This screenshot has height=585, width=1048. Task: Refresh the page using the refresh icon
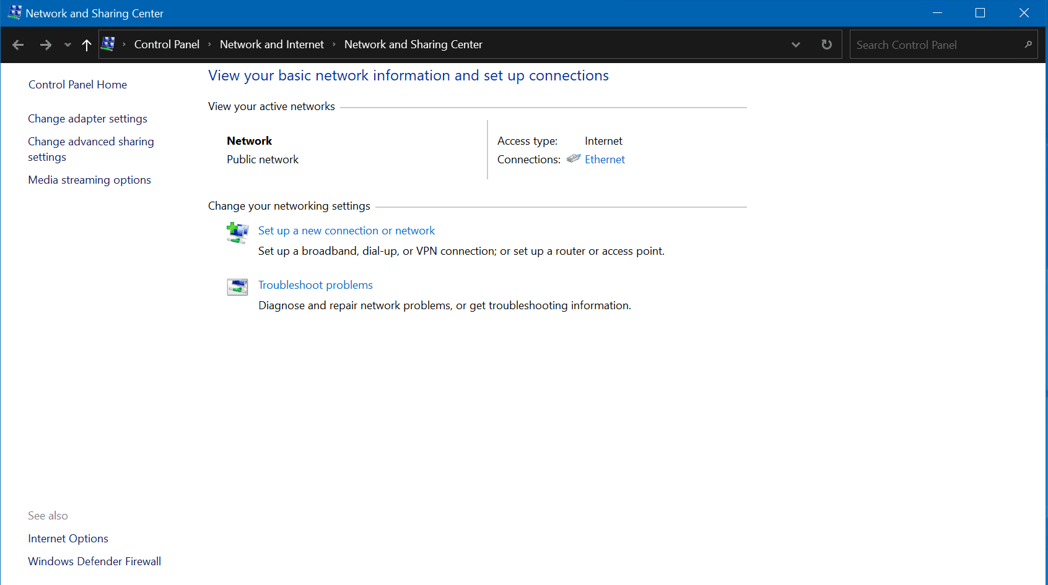pos(826,44)
